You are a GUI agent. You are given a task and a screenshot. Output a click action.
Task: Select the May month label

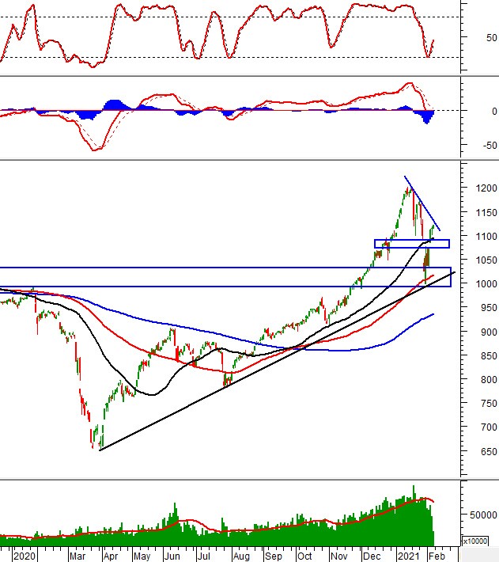(142, 556)
